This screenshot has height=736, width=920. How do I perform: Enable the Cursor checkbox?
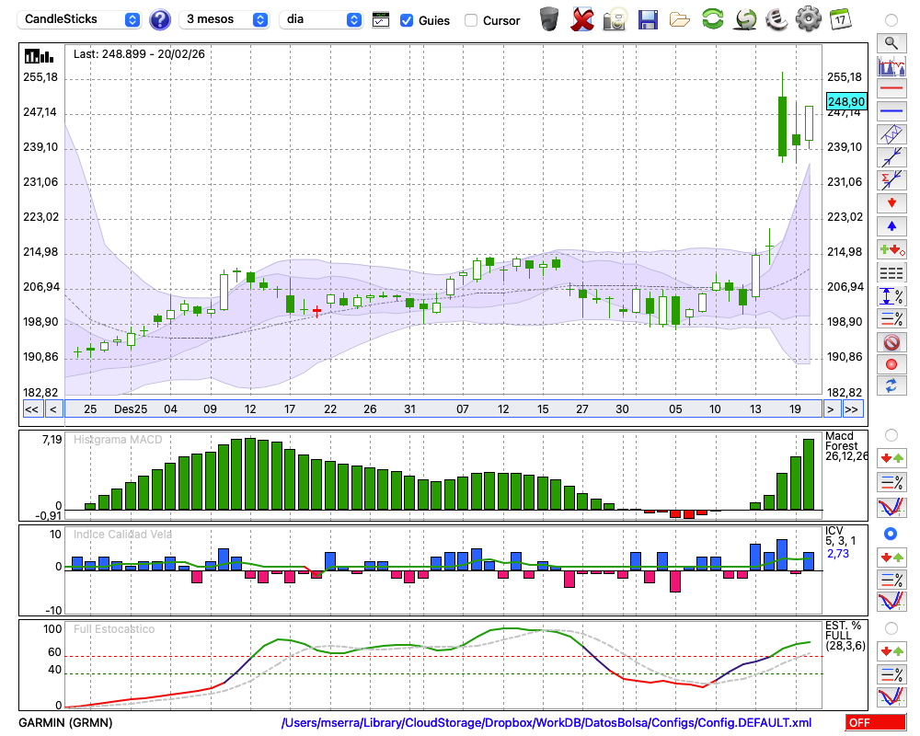[471, 20]
